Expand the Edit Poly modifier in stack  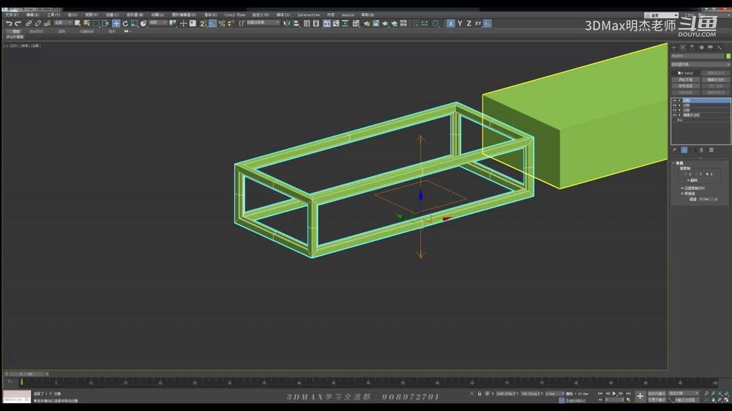(x=679, y=115)
